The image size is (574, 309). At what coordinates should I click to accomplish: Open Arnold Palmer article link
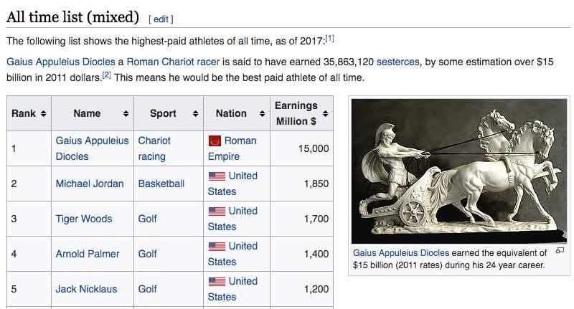coord(88,254)
